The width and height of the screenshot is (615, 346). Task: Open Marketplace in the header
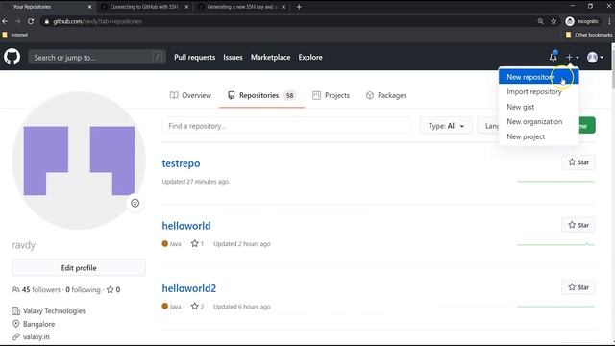pyautogui.click(x=271, y=58)
